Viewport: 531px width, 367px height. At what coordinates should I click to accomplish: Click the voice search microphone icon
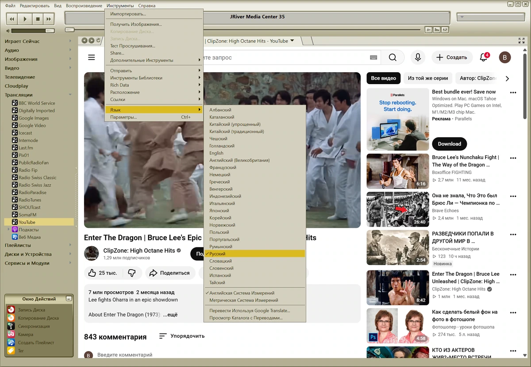coord(417,57)
